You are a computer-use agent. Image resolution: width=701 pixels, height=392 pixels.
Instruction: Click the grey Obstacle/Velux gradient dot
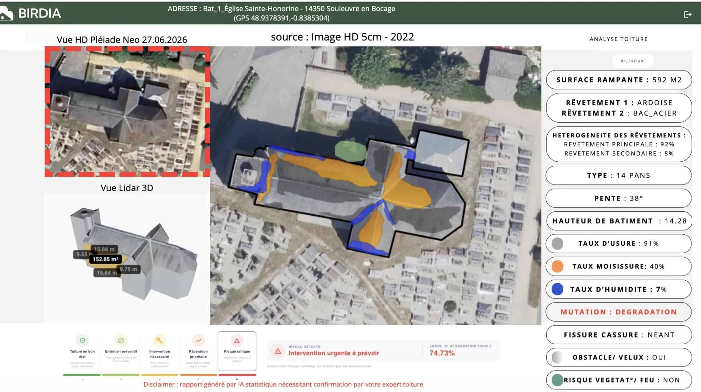pyautogui.click(x=558, y=357)
